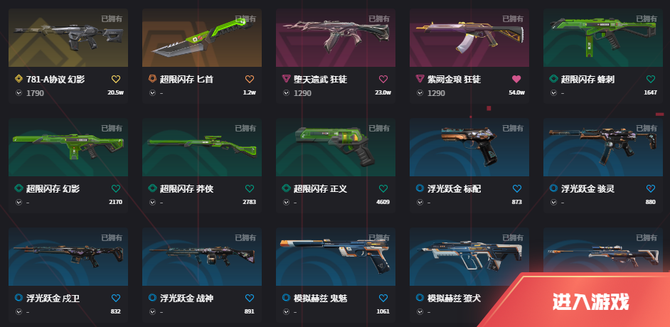Image resolution: width=670 pixels, height=327 pixels.
Task: Click heart icon of 浮光跃金 骏灵
Action: pos(650,188)
